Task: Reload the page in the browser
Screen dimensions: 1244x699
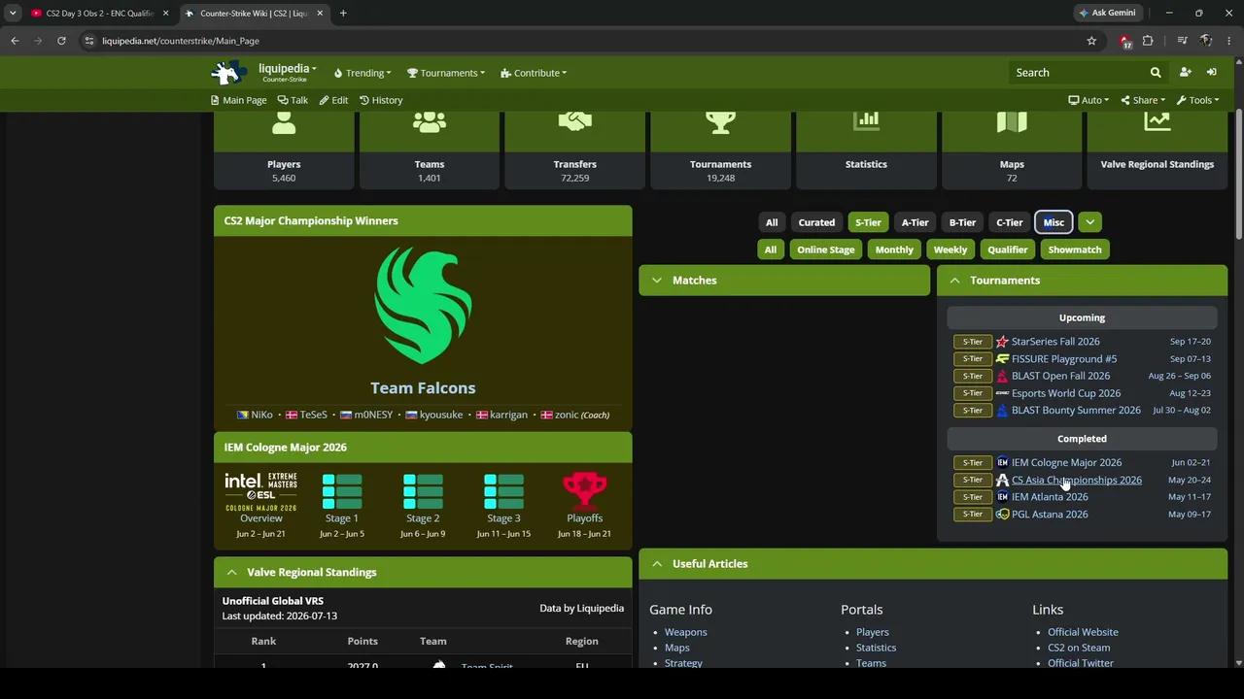Action: point(61,41)
